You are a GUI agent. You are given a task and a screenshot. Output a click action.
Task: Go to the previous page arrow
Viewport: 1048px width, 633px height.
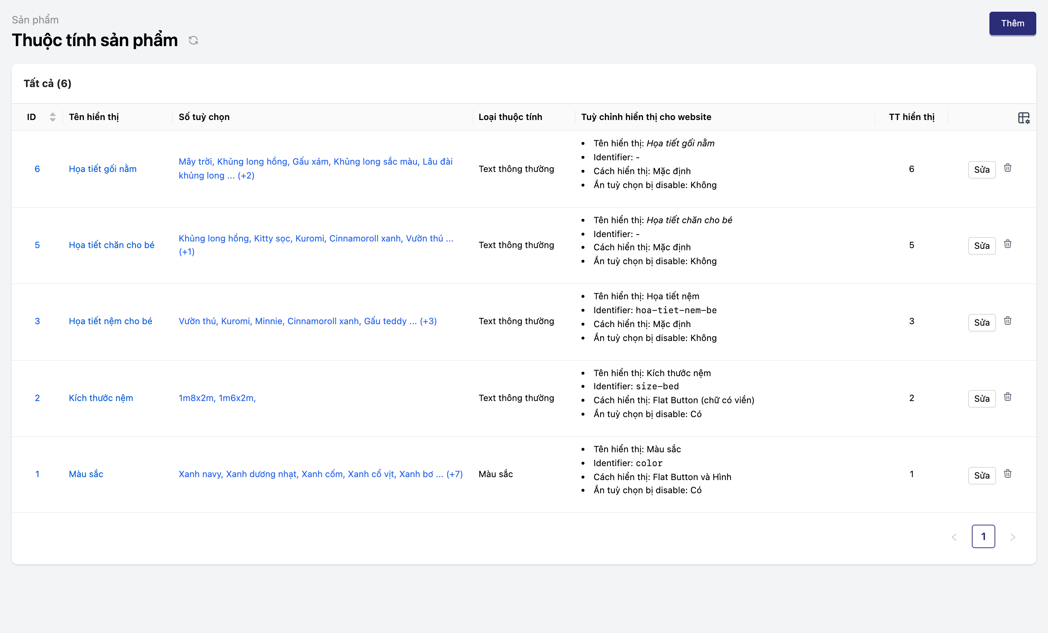954,537
